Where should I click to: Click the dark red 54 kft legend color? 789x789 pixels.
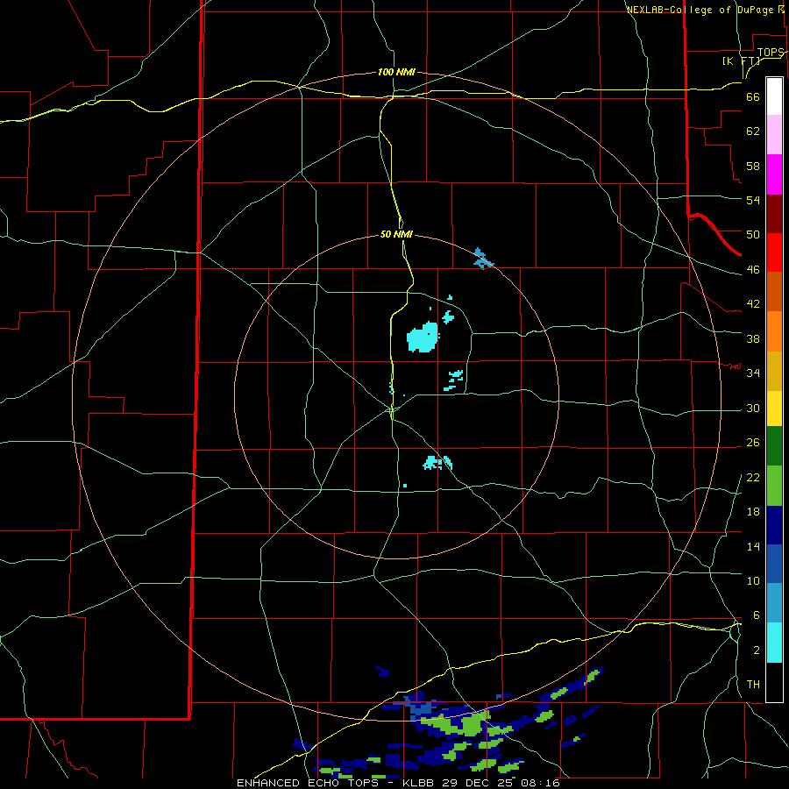tap(774, 213)
